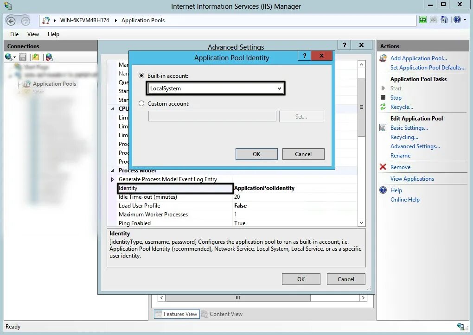This screenshot has height=335, width=473.
Task: Click the red X Remove icon
Action: tap(383, 167)
